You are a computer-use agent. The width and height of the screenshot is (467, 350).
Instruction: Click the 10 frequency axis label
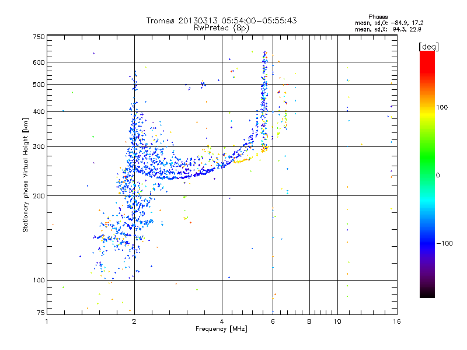337,321
